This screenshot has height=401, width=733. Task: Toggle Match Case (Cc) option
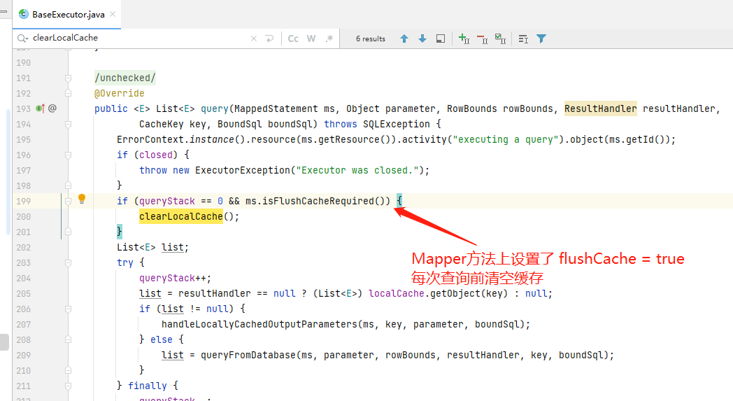tap(293, 38)
